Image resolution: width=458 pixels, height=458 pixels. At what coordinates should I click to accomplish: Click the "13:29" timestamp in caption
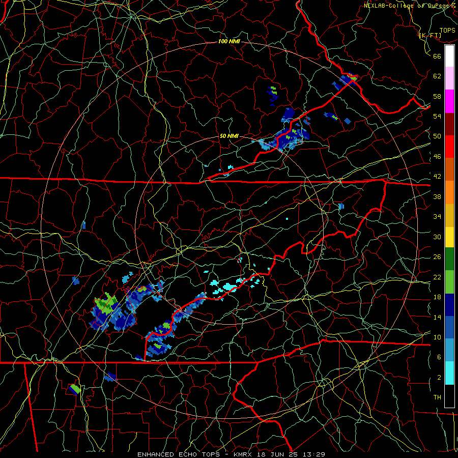click(x=313, y=454)
